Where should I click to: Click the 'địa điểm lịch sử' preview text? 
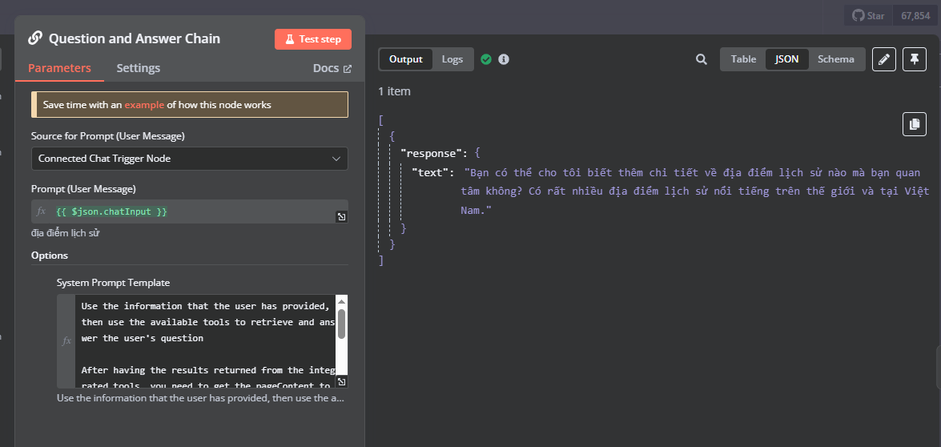tap(66, 233)
